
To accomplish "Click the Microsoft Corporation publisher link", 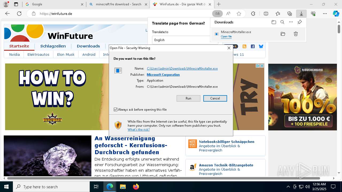I will click(163, 75).
